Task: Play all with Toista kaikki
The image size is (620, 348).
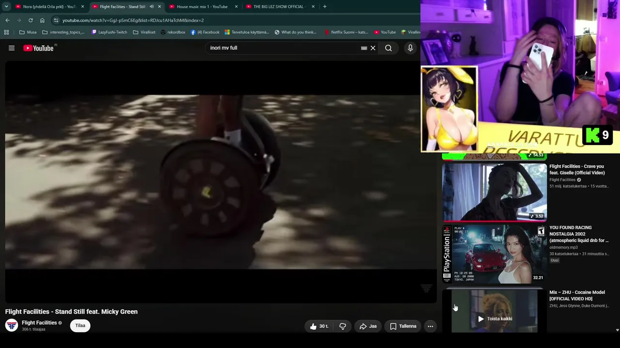Action: pyautogui.click(x=495, y=319)
